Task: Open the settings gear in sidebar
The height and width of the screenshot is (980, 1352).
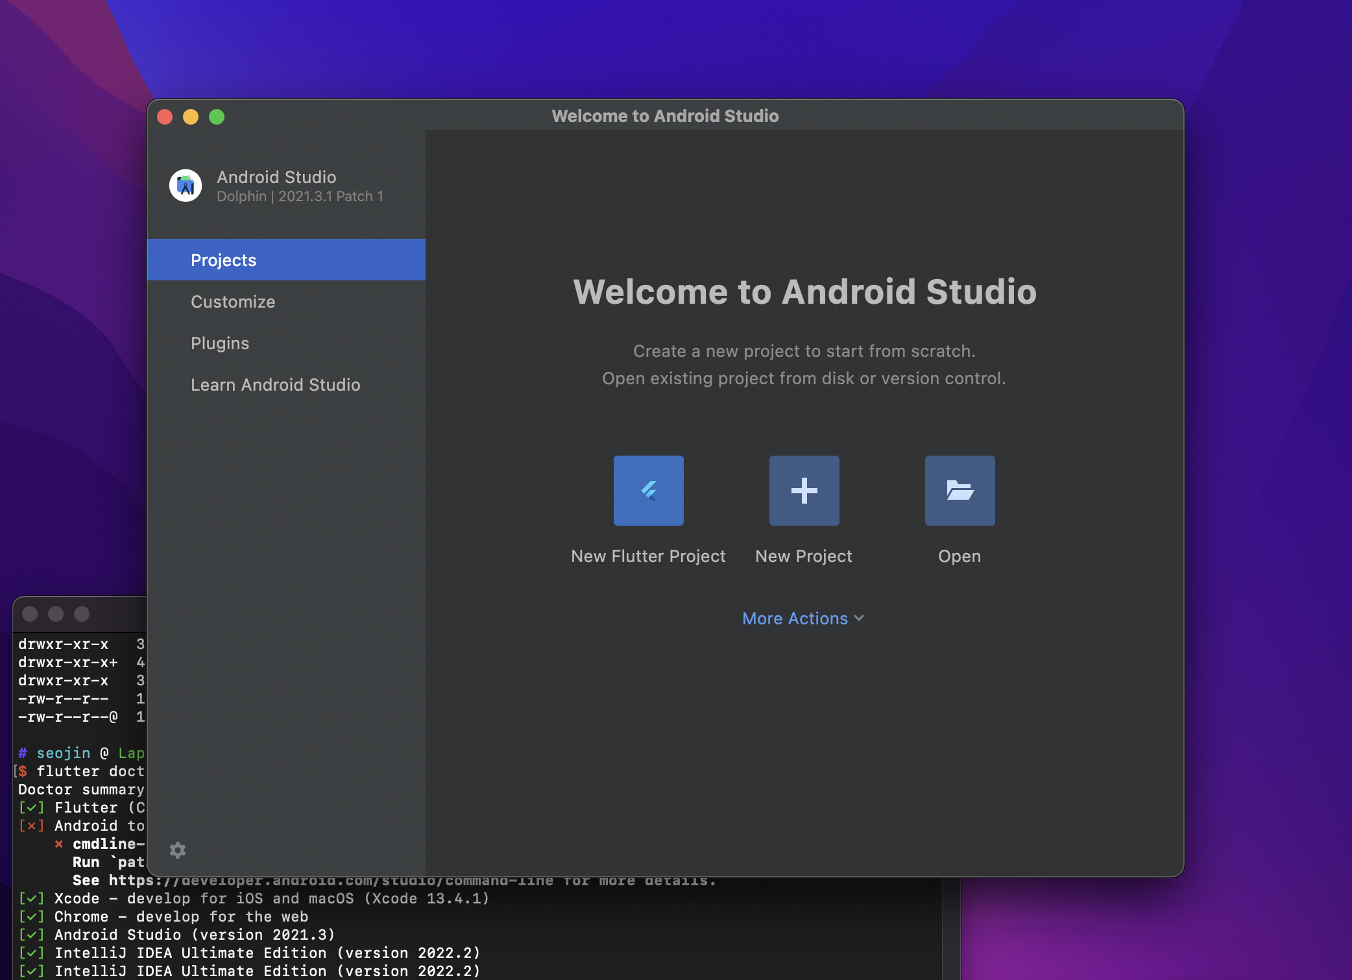Action: pos(178,850)
